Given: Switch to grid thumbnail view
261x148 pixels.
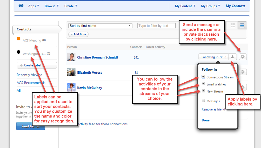Looking at the screenshot, I should coord(233,26).
